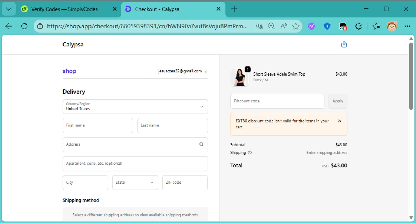416x223 pixels.
Task: Click the Short Sleeve Adele Swim Top title
Action: click(279, 74)
